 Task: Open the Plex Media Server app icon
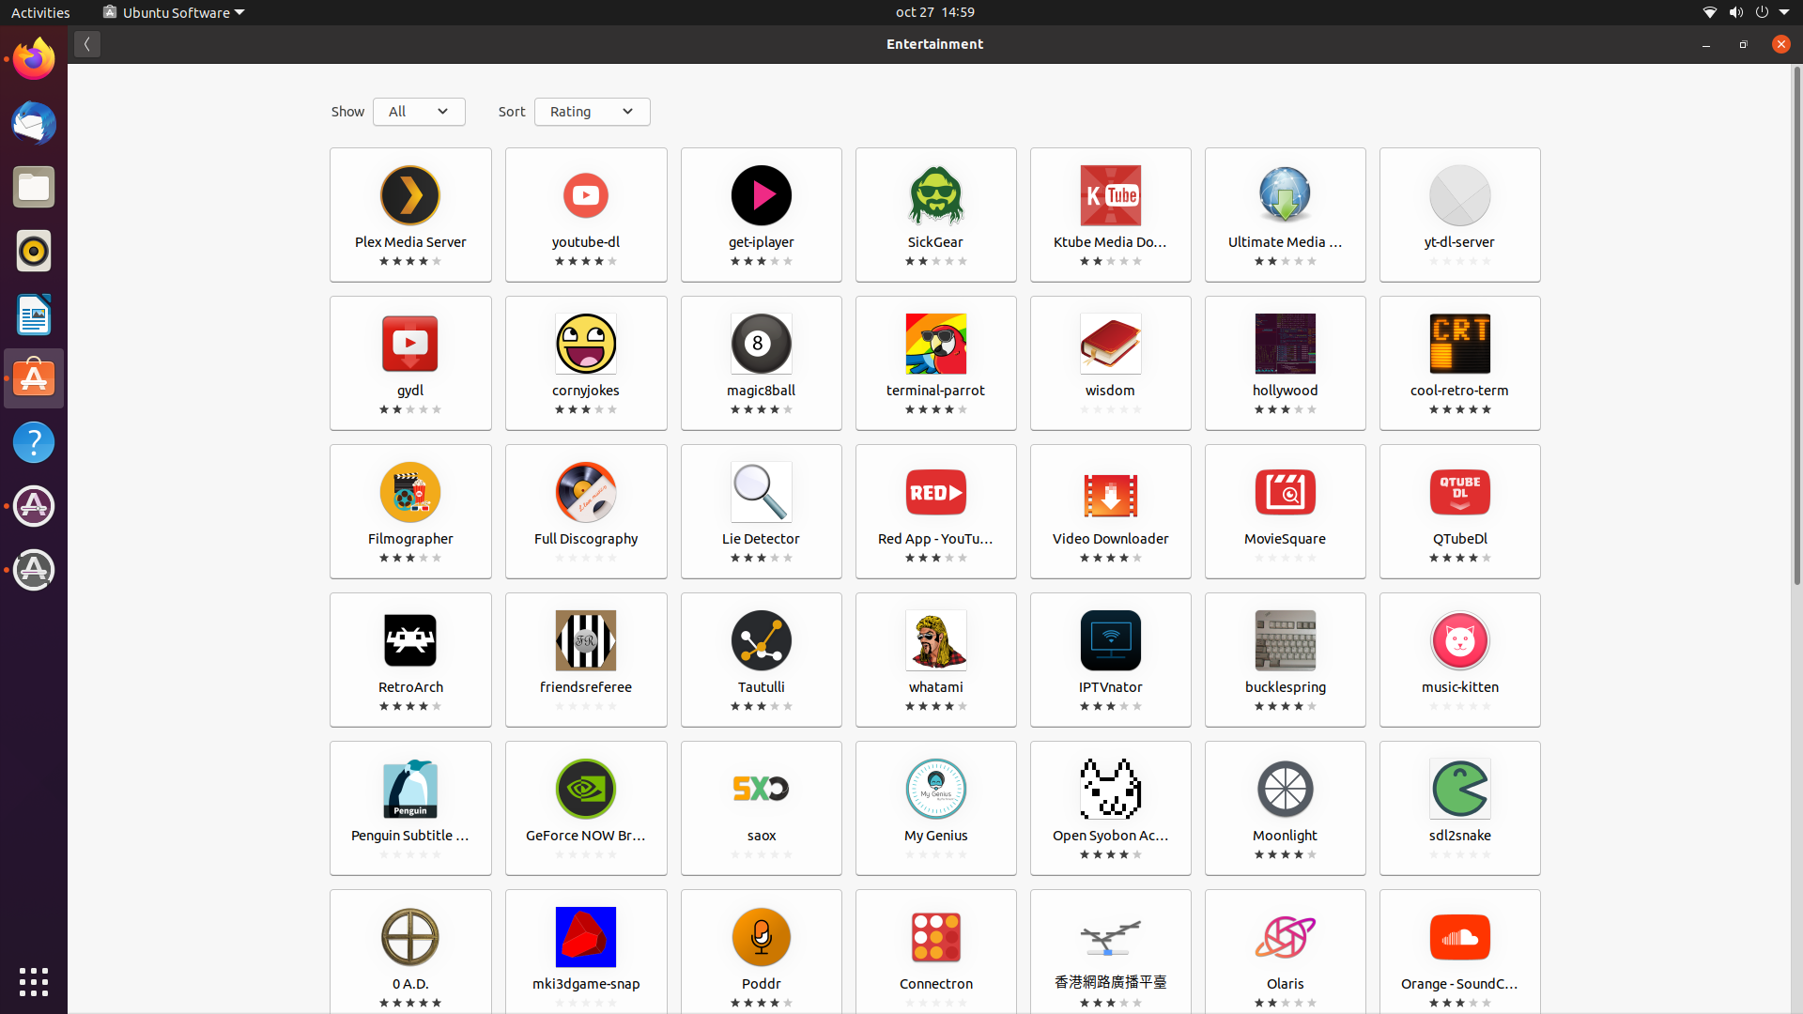[410, 195]
